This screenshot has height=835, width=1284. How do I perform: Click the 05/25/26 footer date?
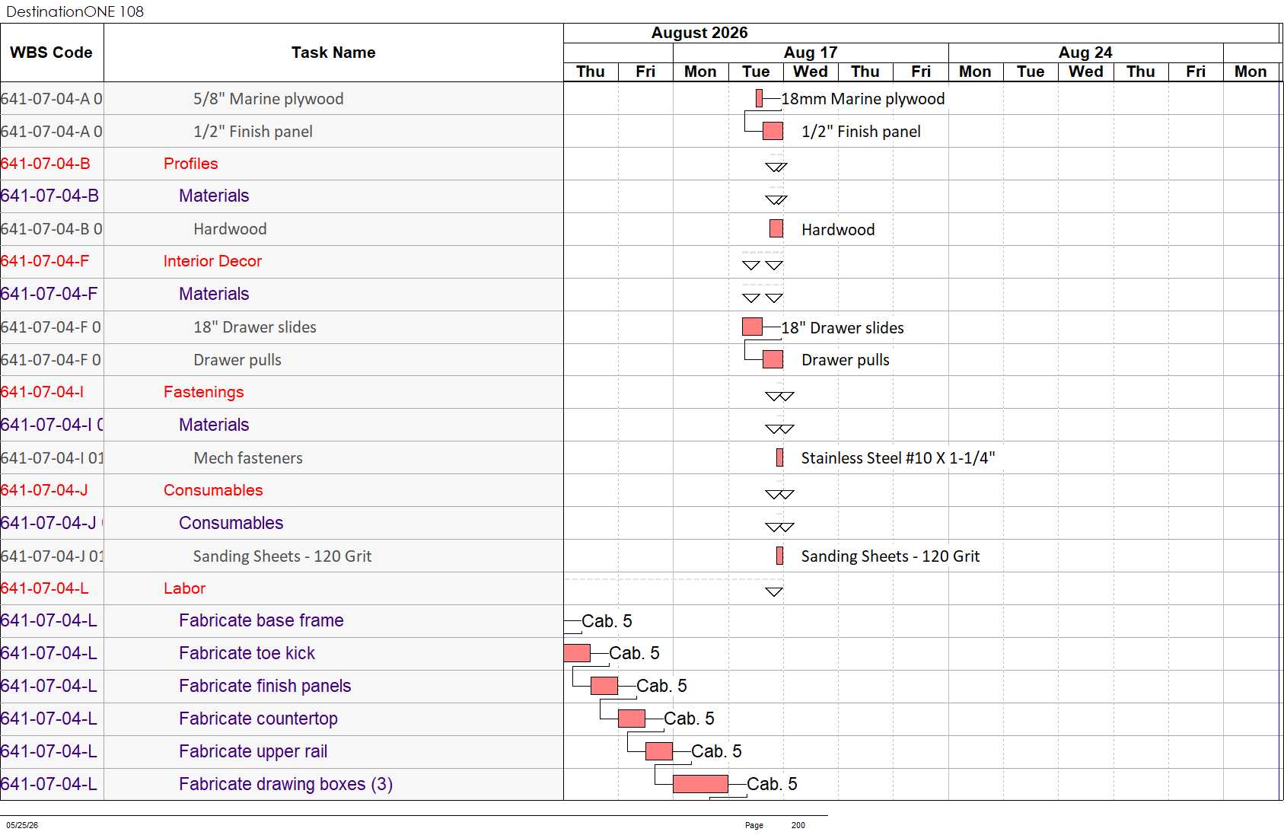click(22, 825)
